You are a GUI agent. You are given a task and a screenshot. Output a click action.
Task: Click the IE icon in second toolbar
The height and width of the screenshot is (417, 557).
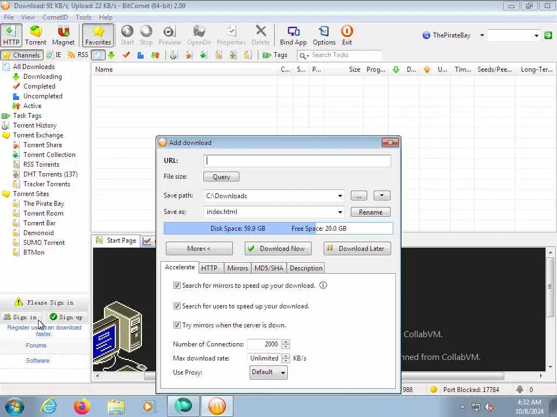(54, 55)
